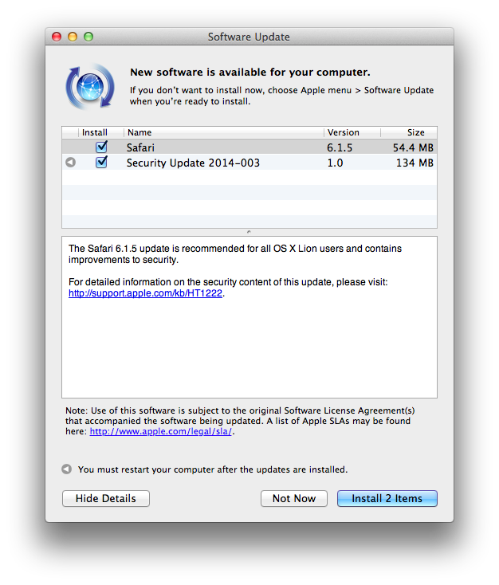Sort list by Size column header
The height and width of the screenshot is (585, 499).
(409, 132)
